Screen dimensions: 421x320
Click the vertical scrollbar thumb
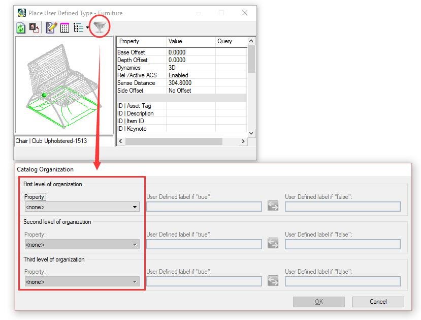(x=251, y=59)
